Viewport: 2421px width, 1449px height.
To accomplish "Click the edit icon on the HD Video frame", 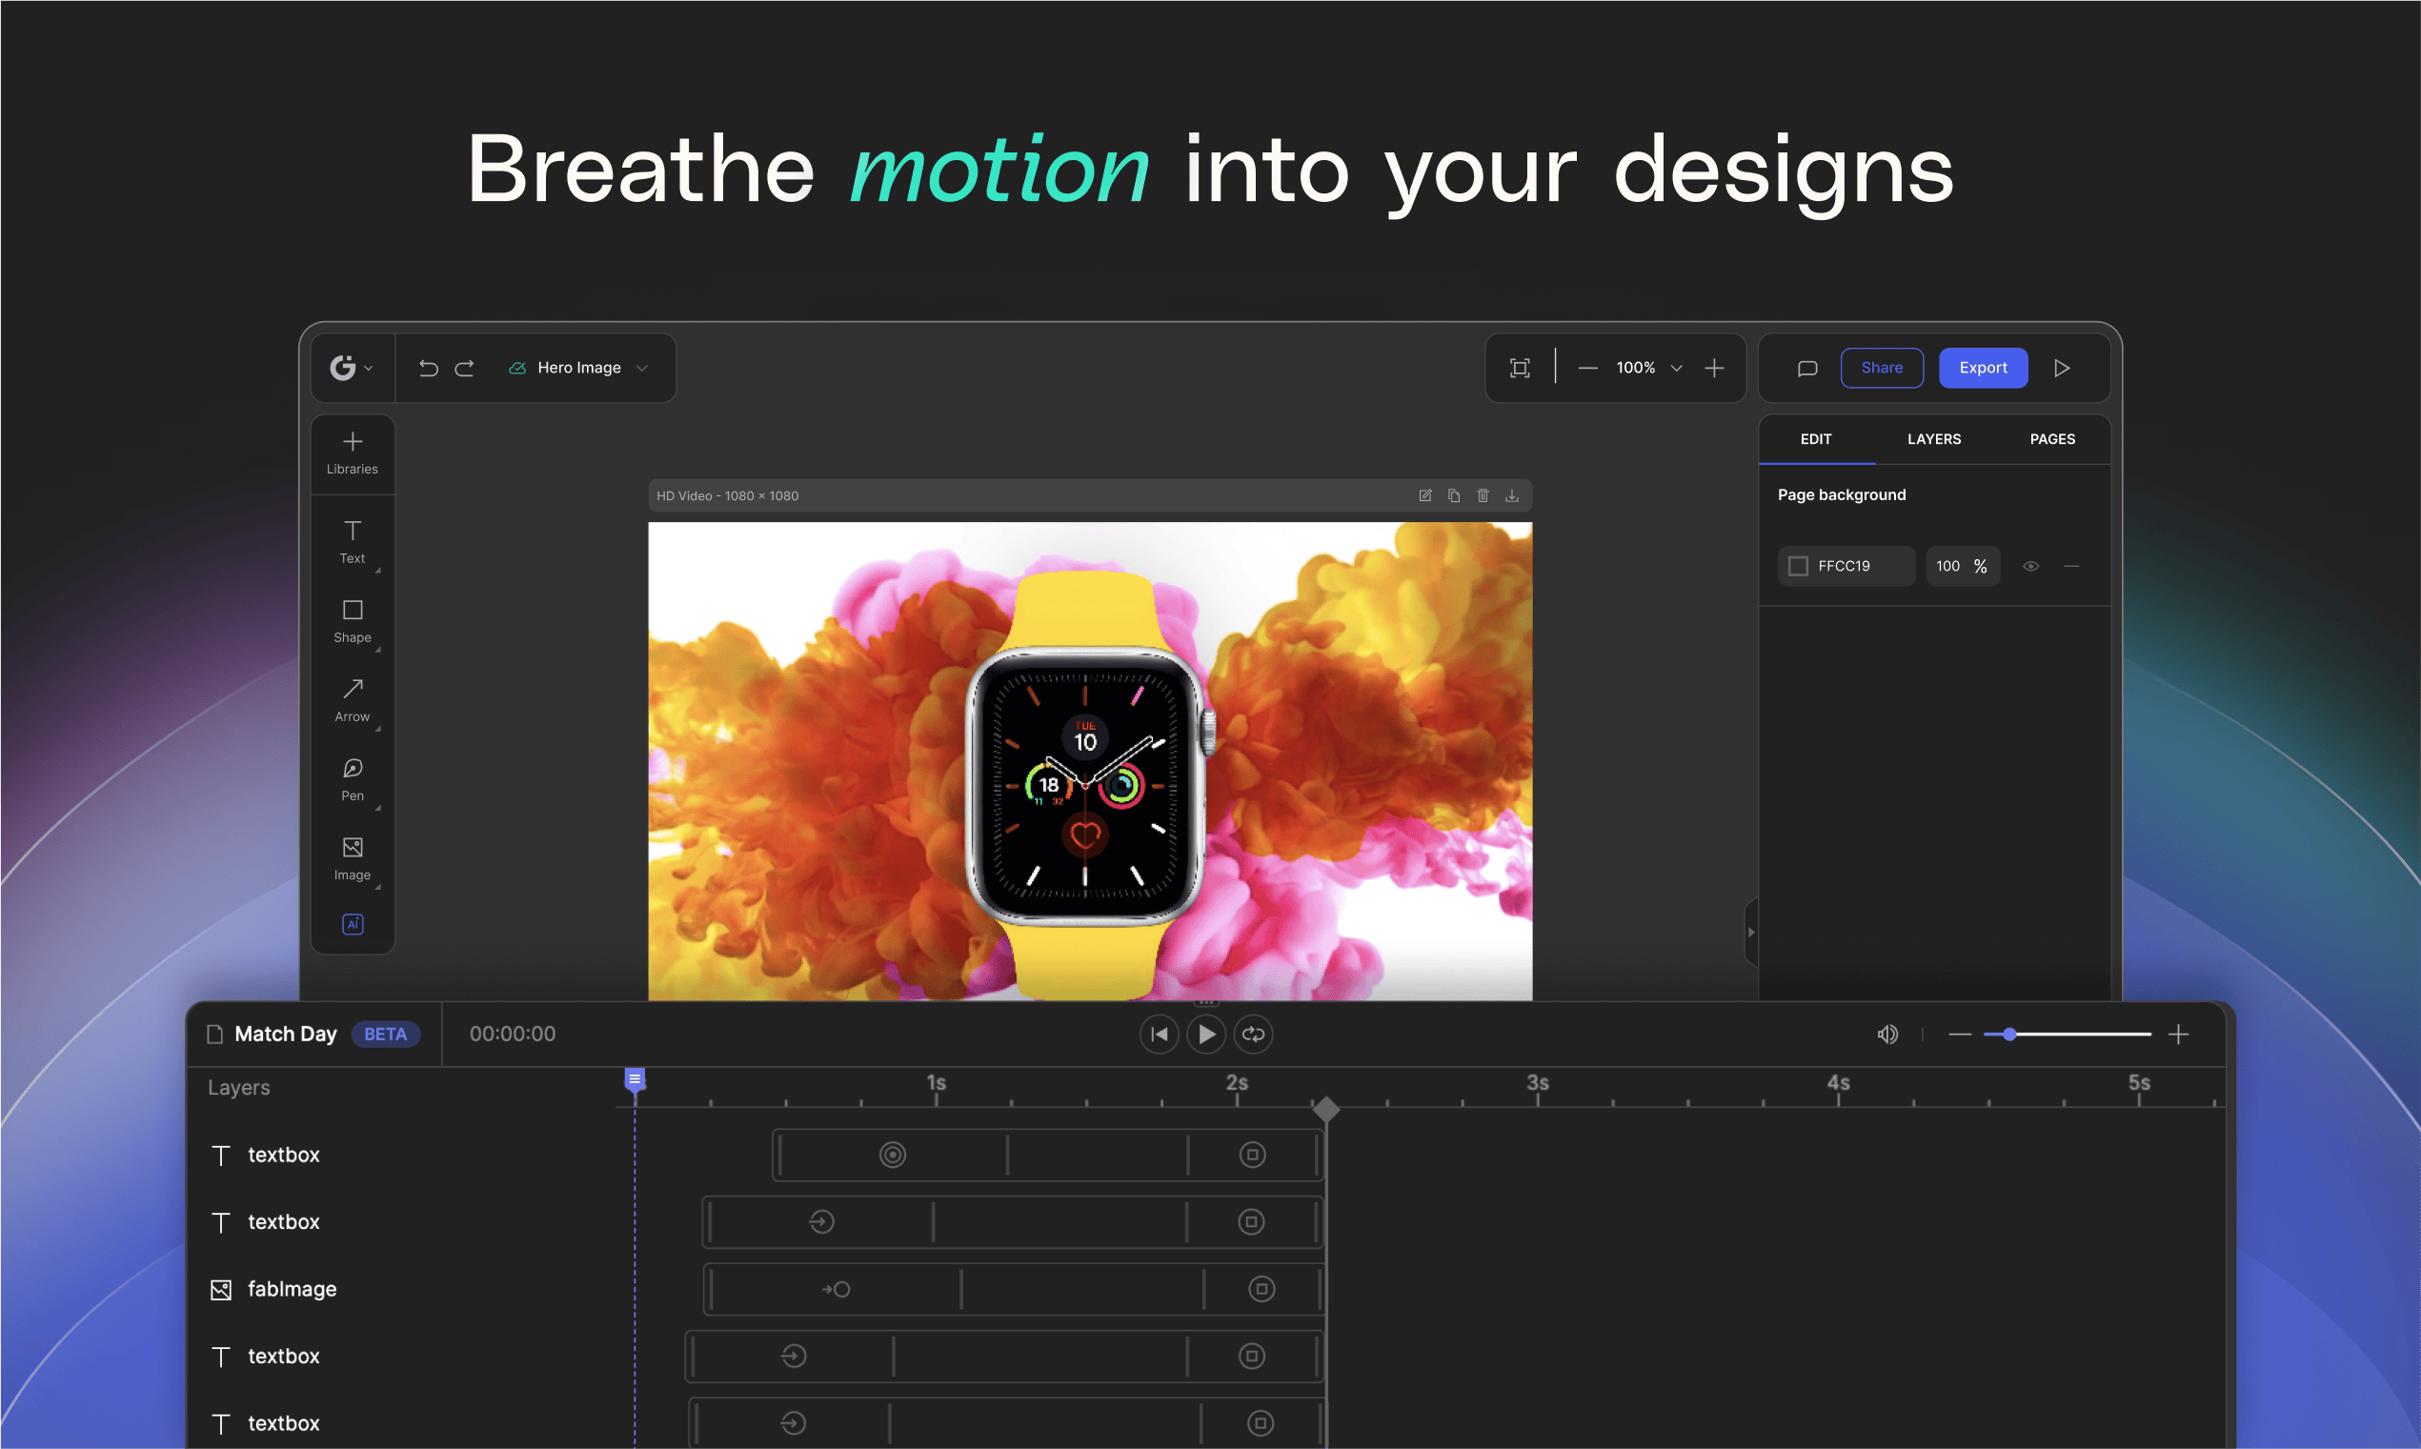I will [x=1425, y=496].
